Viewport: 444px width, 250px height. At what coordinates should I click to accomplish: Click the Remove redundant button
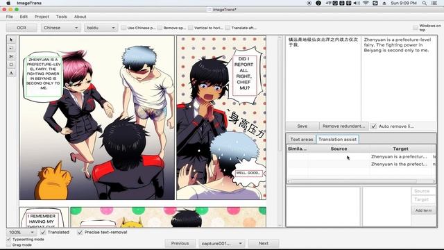click(x=343, y=126)
